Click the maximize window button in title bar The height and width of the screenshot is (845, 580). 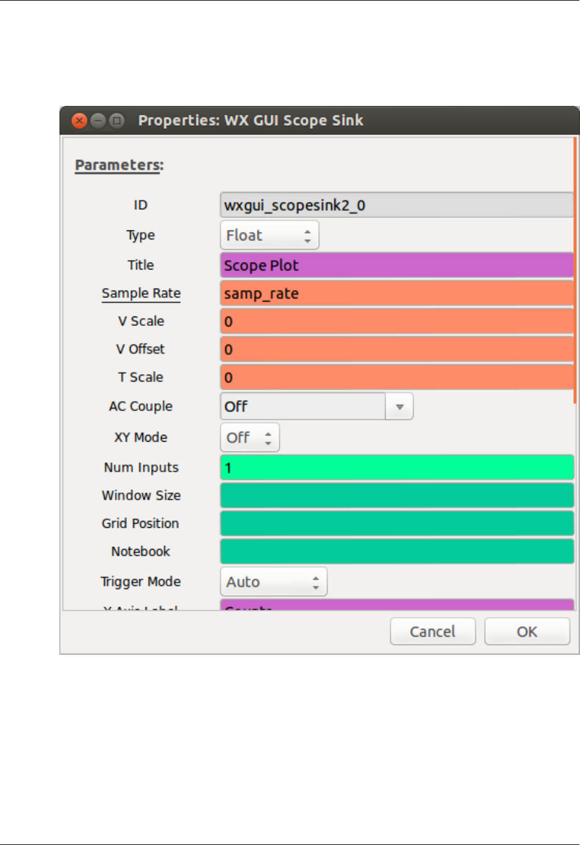point(116,121)
